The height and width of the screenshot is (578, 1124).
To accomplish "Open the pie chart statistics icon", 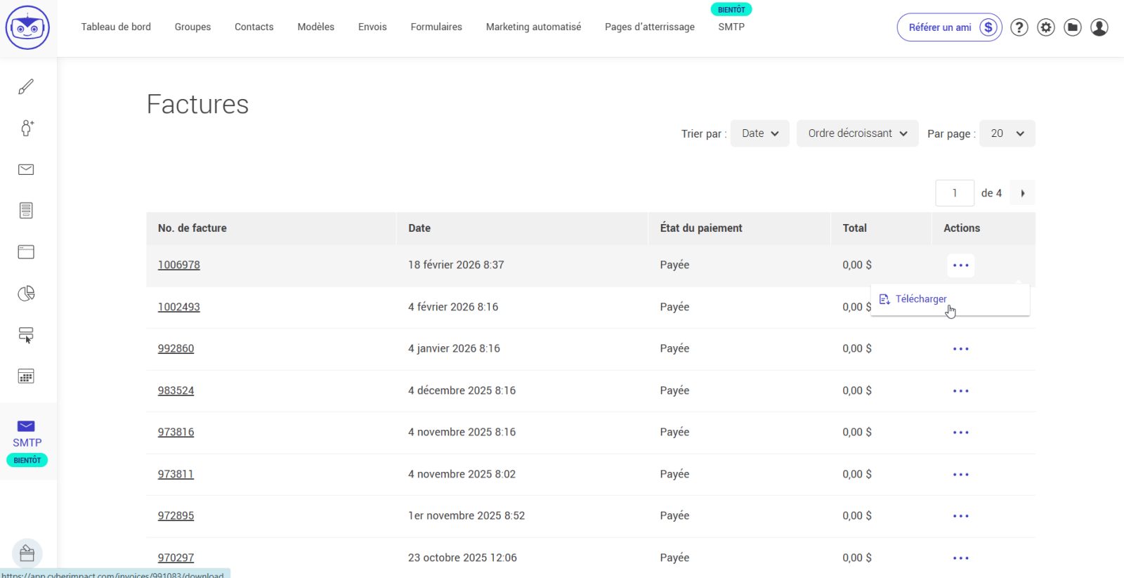I will point(26,294).
